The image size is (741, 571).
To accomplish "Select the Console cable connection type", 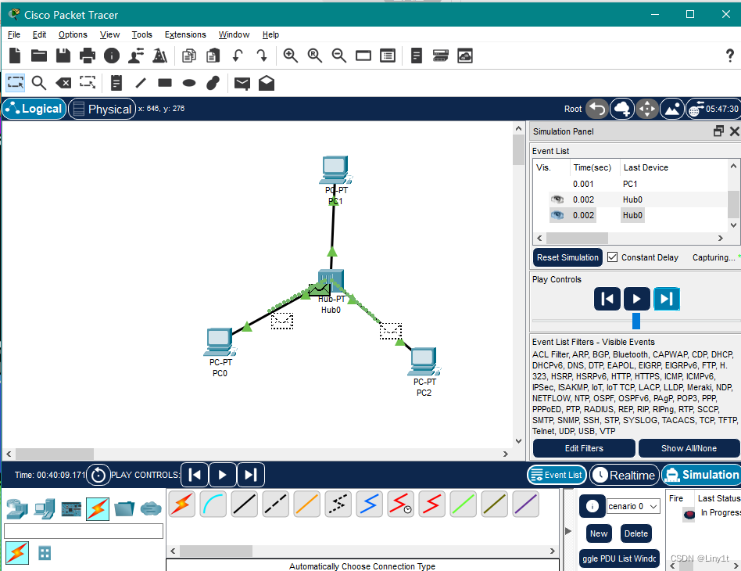I will pyautogui.click(x=213, y=504).
